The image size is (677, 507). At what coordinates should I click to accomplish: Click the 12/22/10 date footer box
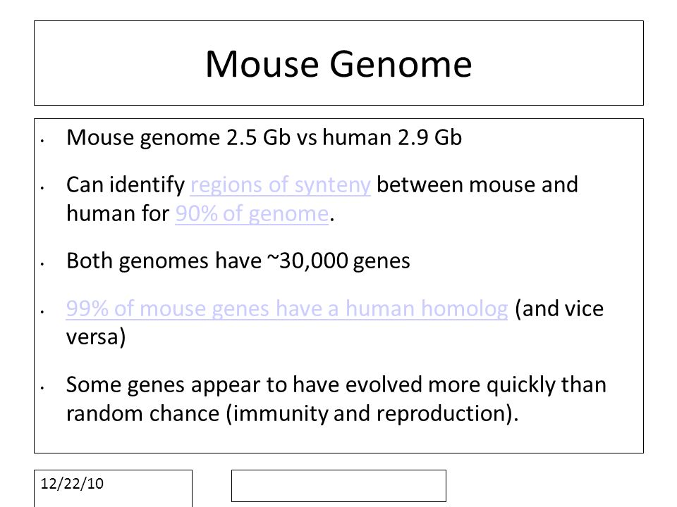click(113, 489)
